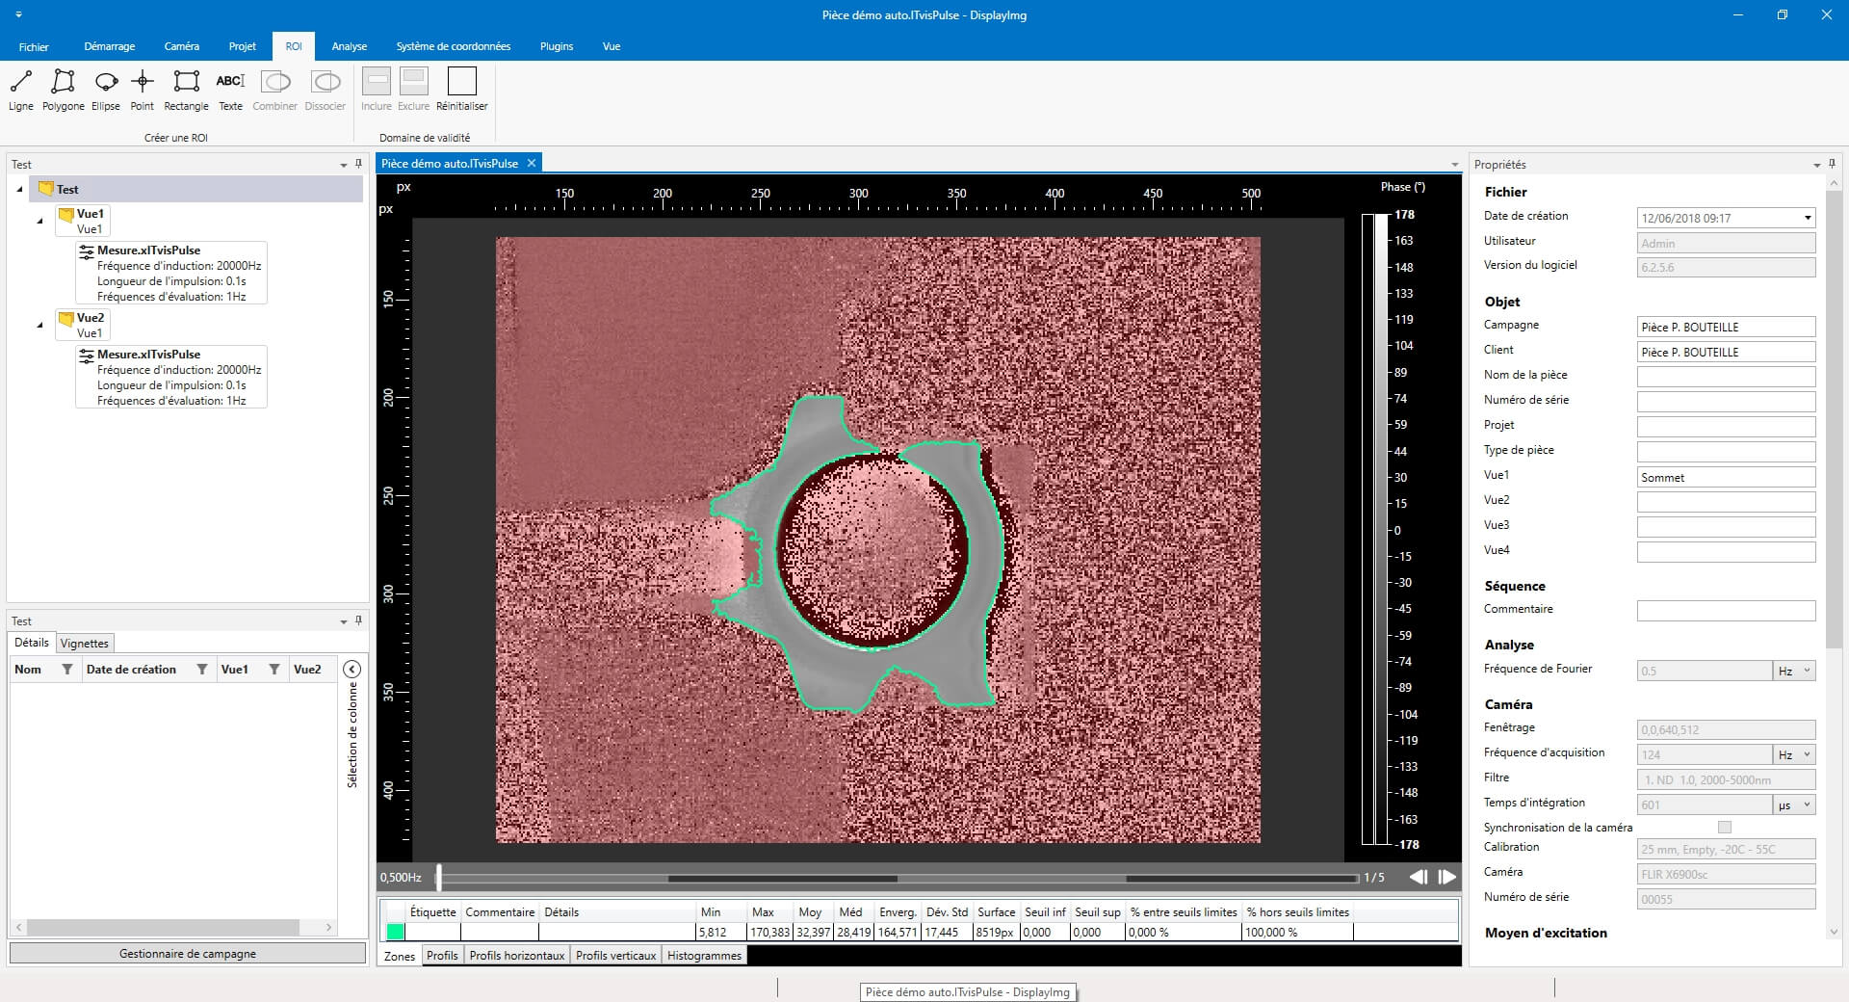Viewport: 1849px width, 1002px height.
Task: Open the Date de création dropdown
Action: [x=1807, y=218]
